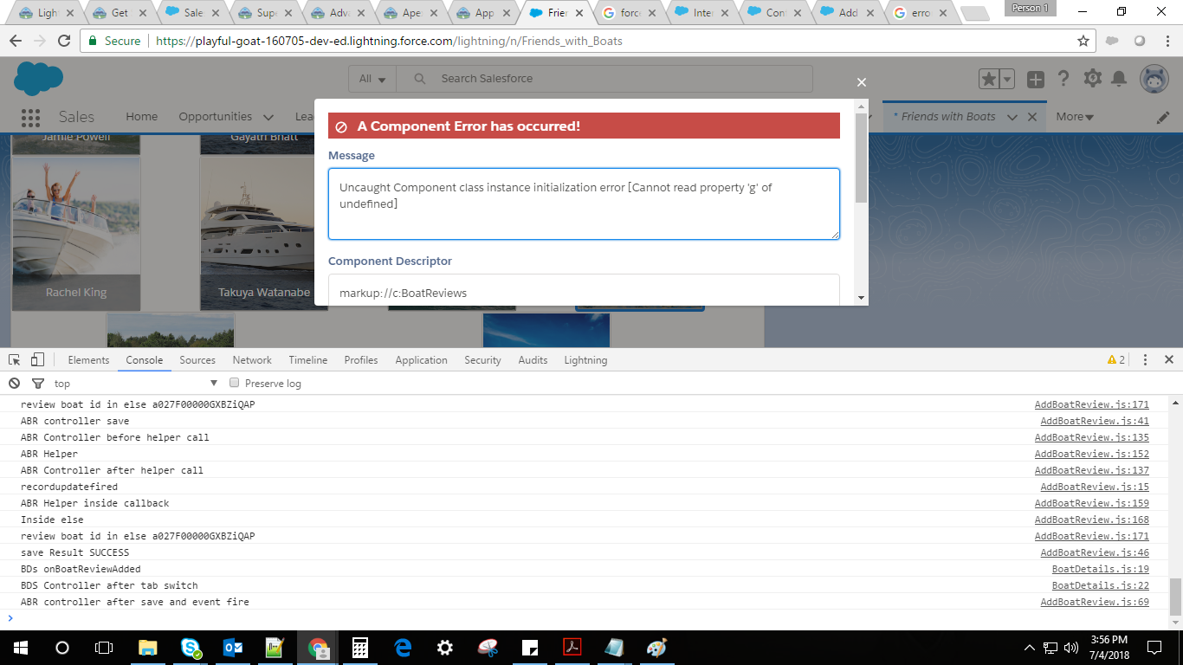Open Salesforce Help question mark
1183x665 pixels.
click(1063, 79)
